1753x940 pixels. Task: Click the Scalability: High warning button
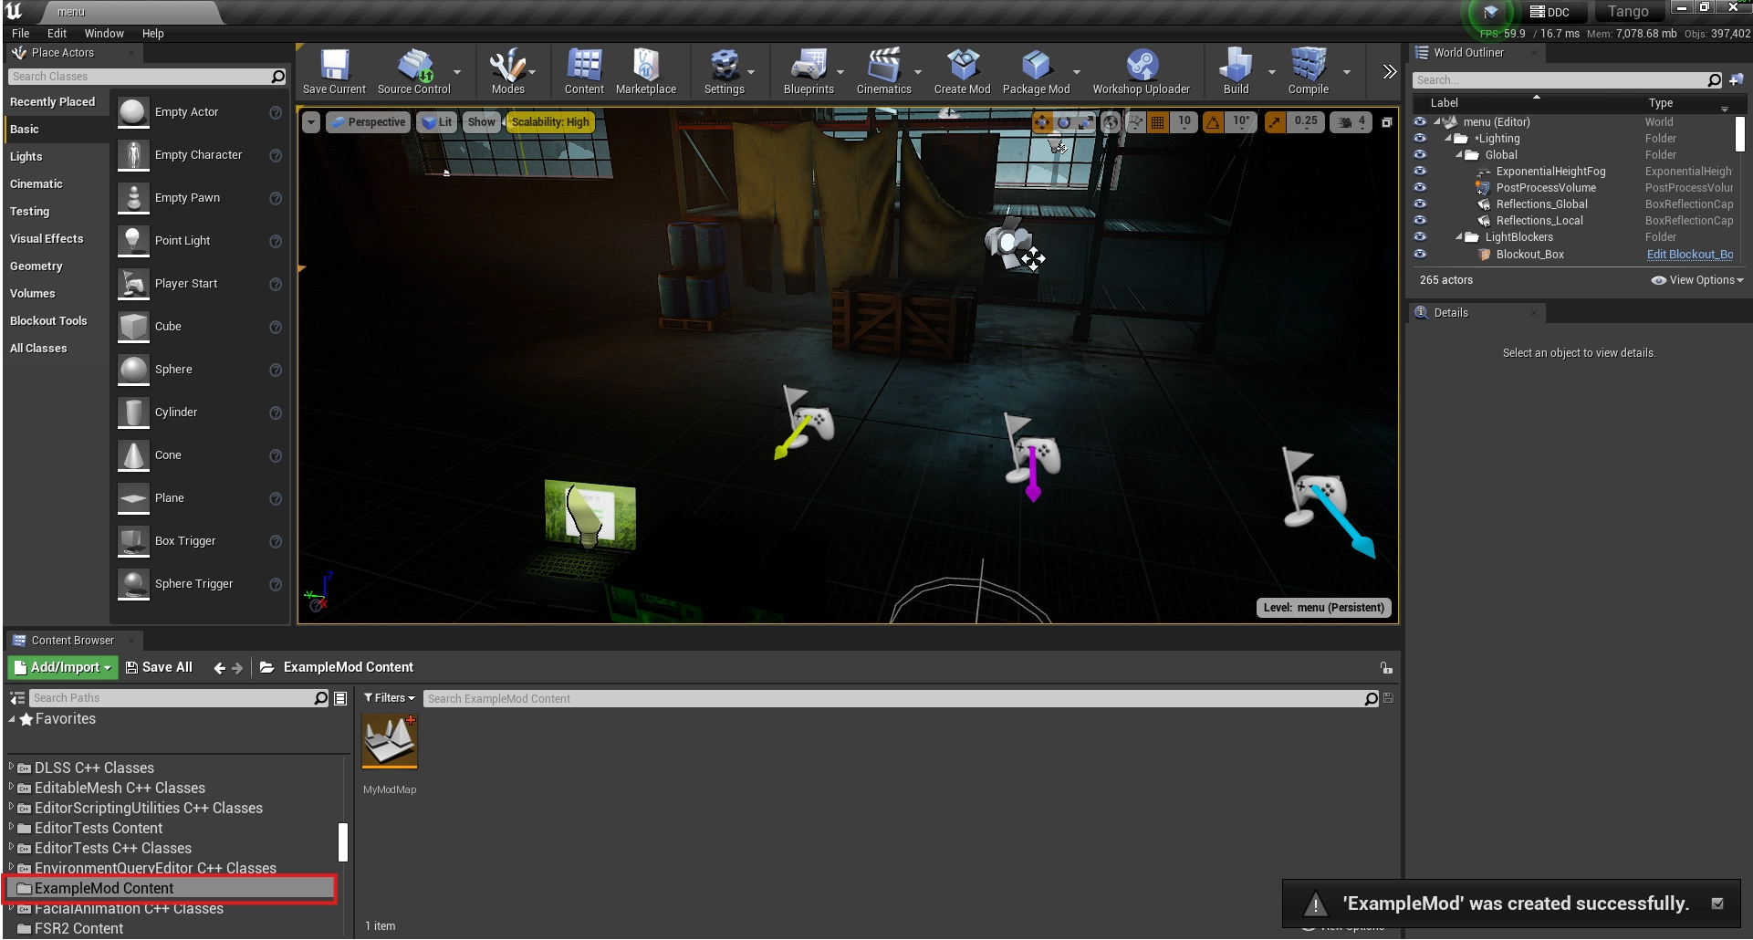tap(549, 122)
